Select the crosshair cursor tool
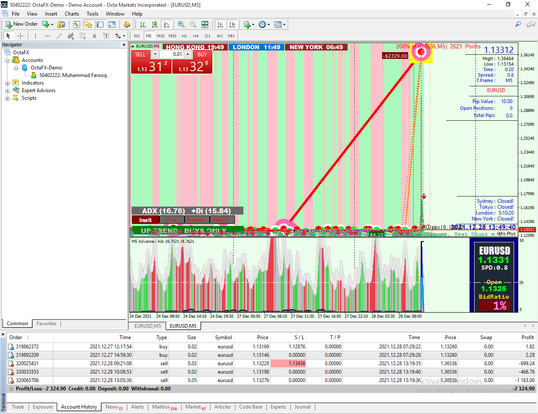This screenshot has width=538, height=414. point(20,36)
